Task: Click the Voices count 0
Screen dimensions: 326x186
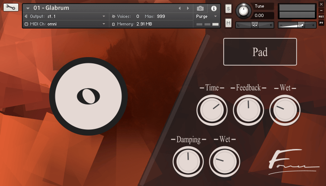Action: point(138,17)
